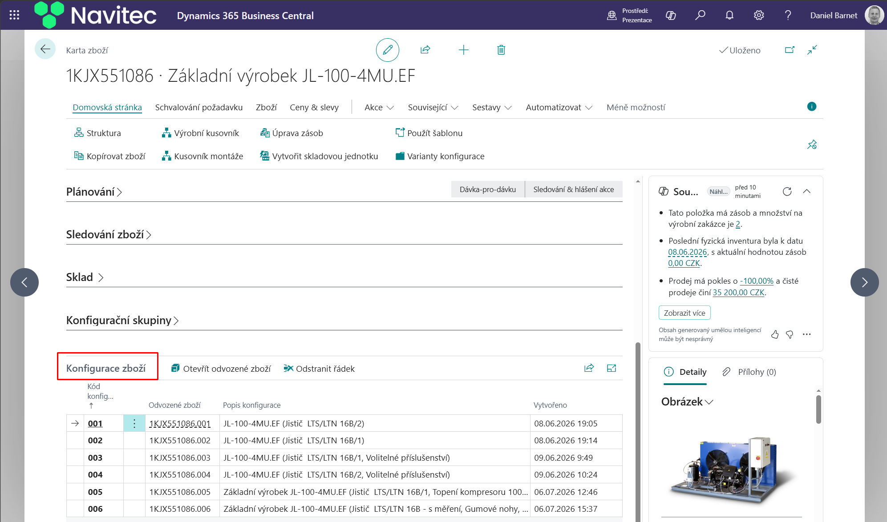Open Výrobní kusovník action
The image size is (887, 522).
pyautogui.click(x=200, y=133)
